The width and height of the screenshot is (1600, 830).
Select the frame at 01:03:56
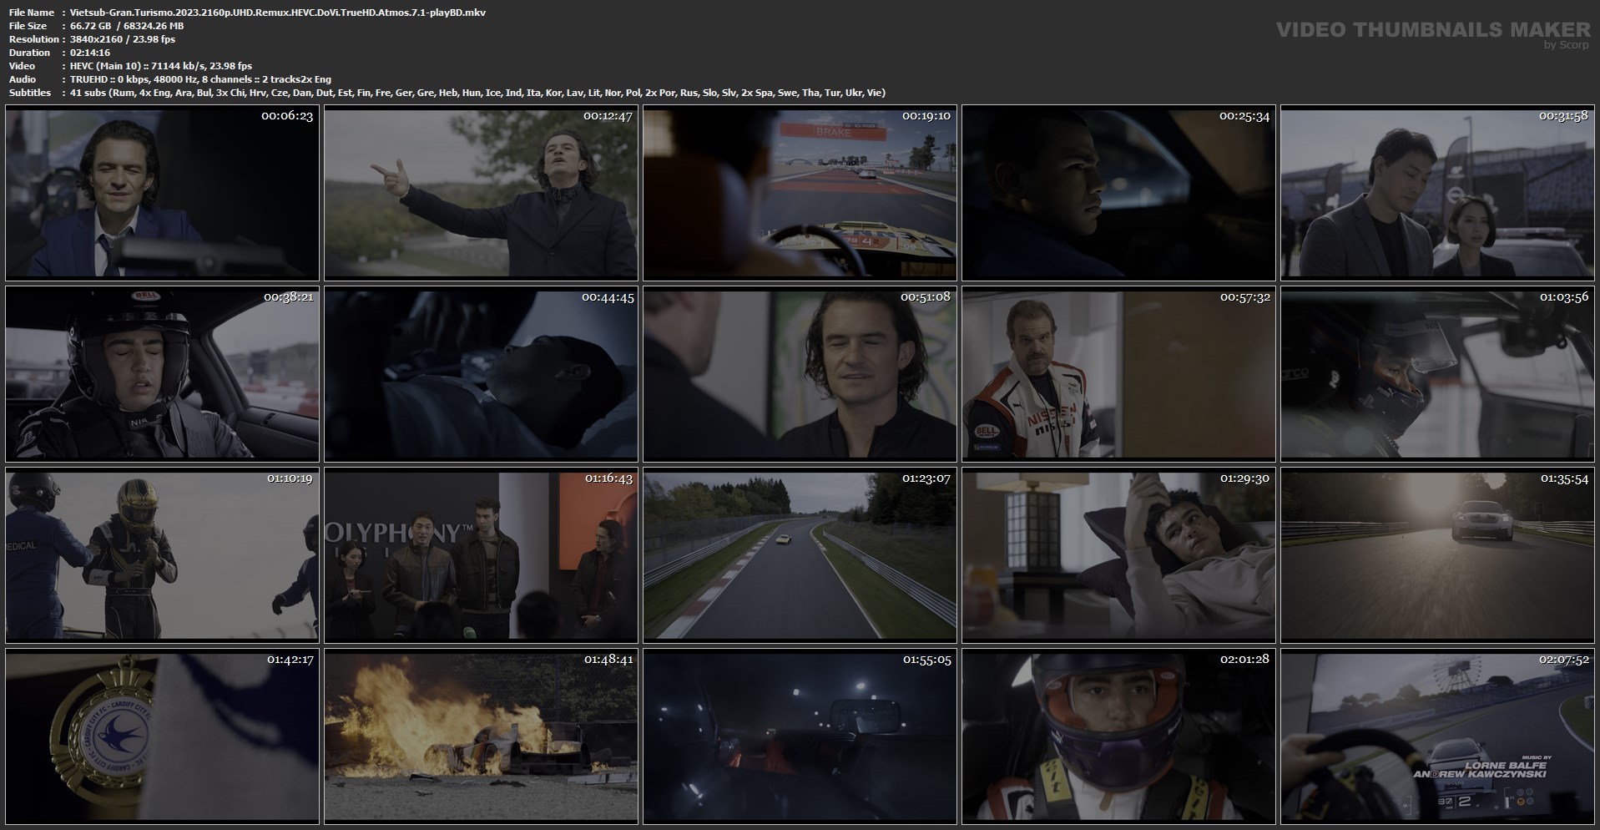coord(1437,374)
